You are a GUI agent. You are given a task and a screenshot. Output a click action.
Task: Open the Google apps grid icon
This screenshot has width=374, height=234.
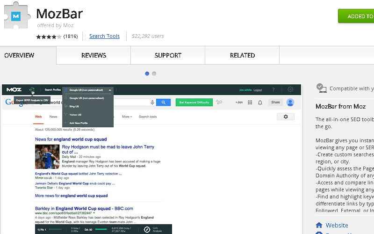tap(250, 102)
